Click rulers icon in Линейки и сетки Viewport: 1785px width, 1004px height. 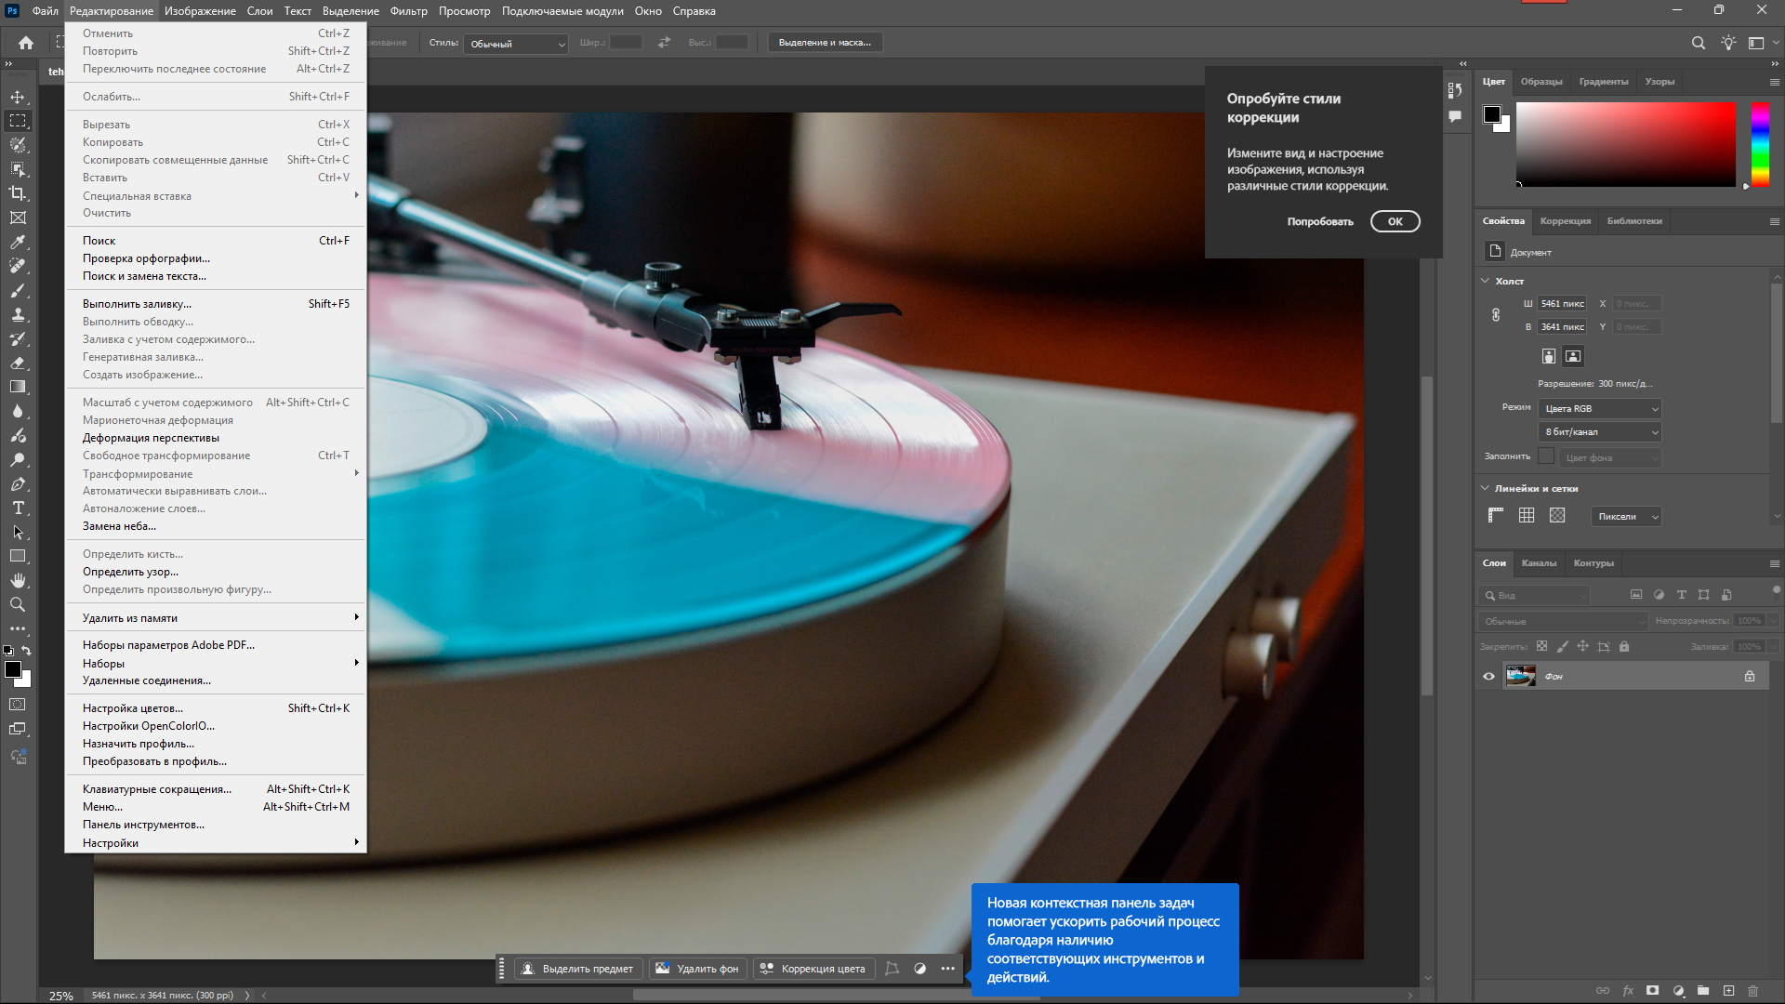[x=1496, y=516]
